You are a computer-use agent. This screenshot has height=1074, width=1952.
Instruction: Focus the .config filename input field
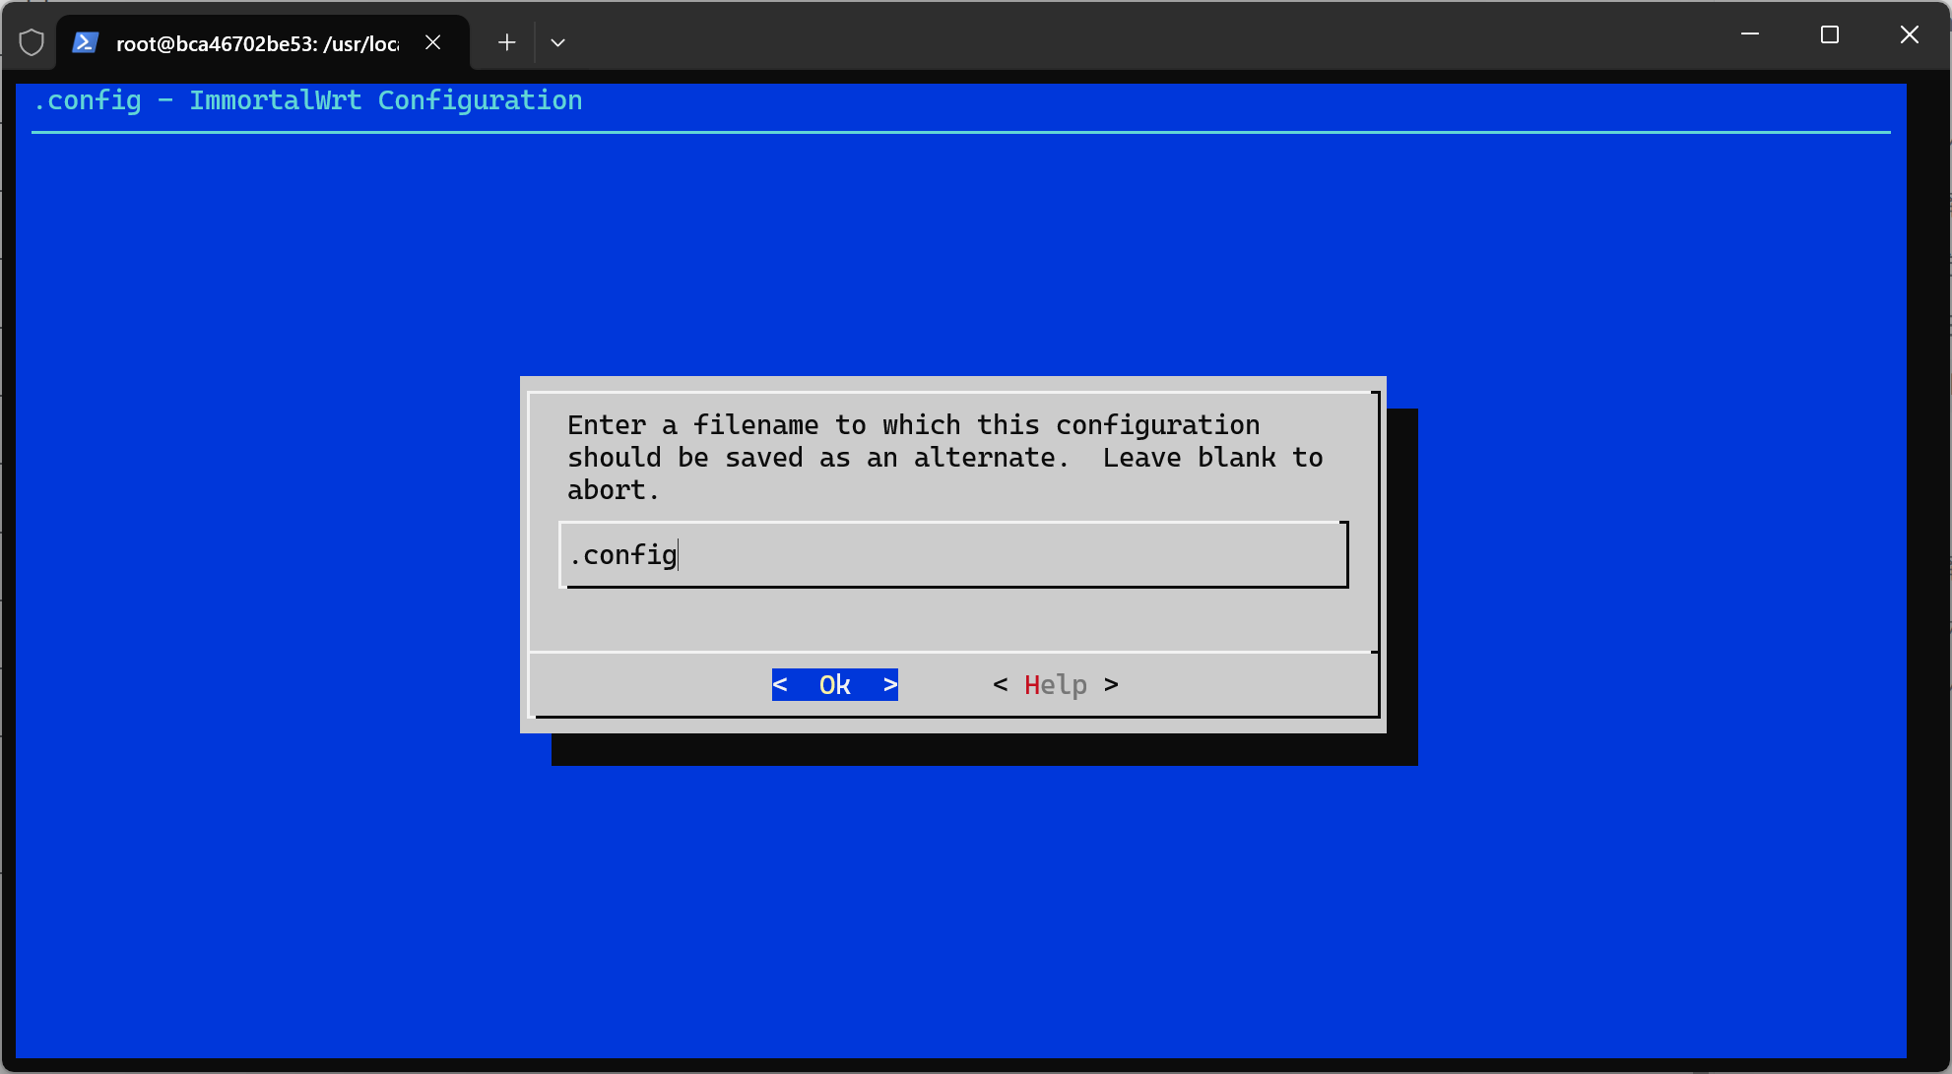(x=953, y=555)
